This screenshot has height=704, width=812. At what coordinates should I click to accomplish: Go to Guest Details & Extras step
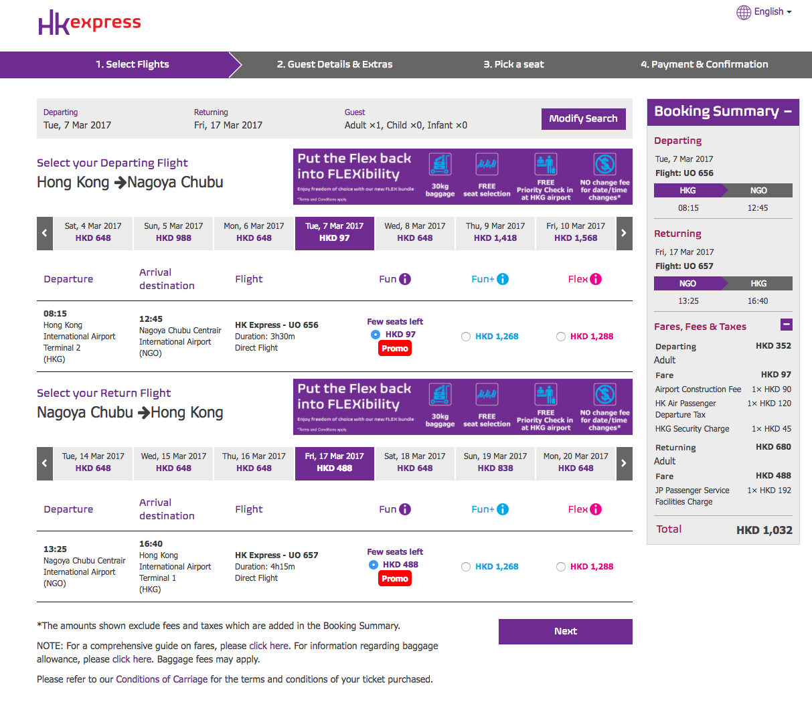pos(335,64)
